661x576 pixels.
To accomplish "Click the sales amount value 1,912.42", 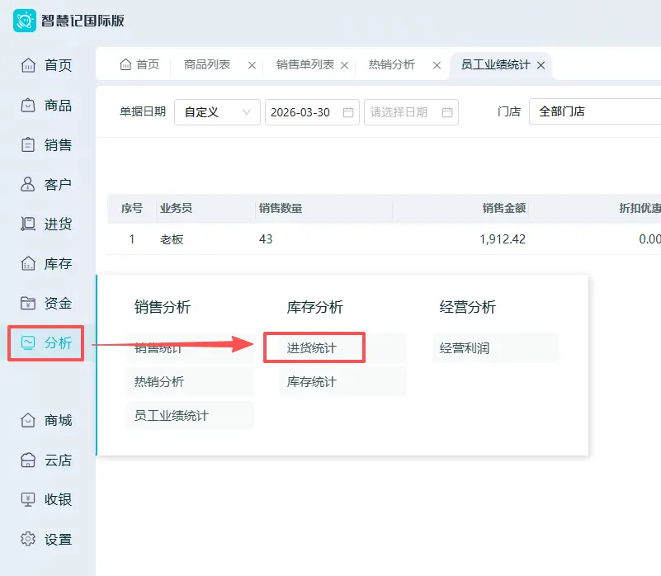I will [503, 239].
